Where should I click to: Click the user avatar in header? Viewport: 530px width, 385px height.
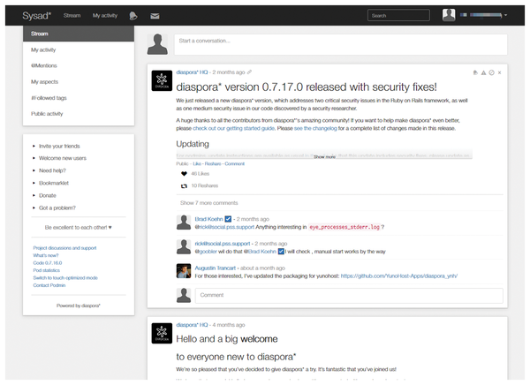tap(449, 15)
